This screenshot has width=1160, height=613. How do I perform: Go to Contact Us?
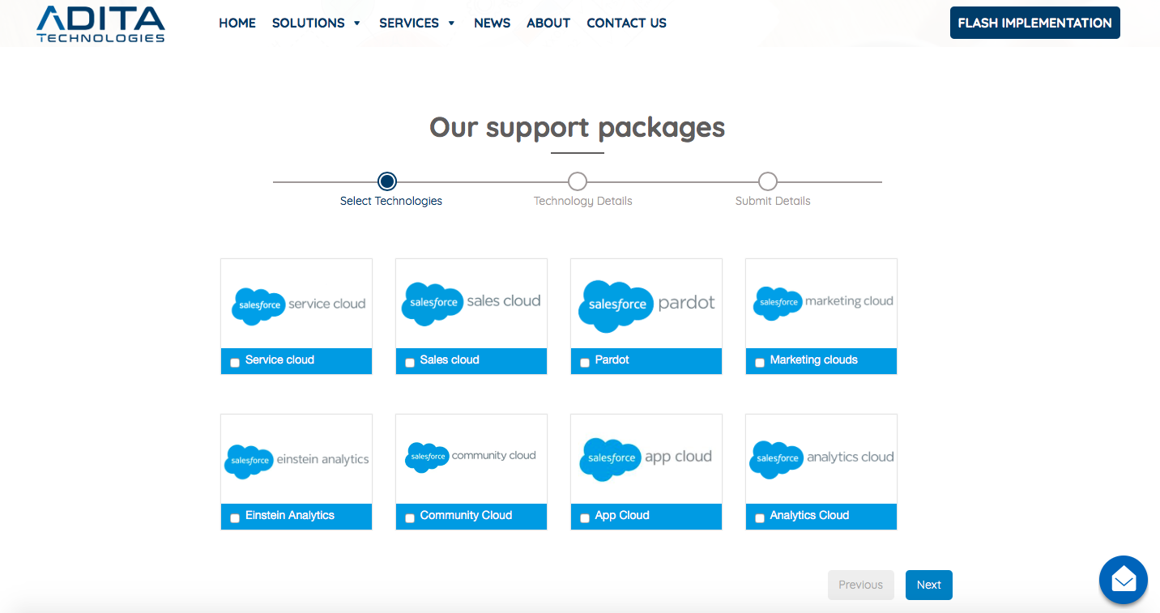[627, 23]
